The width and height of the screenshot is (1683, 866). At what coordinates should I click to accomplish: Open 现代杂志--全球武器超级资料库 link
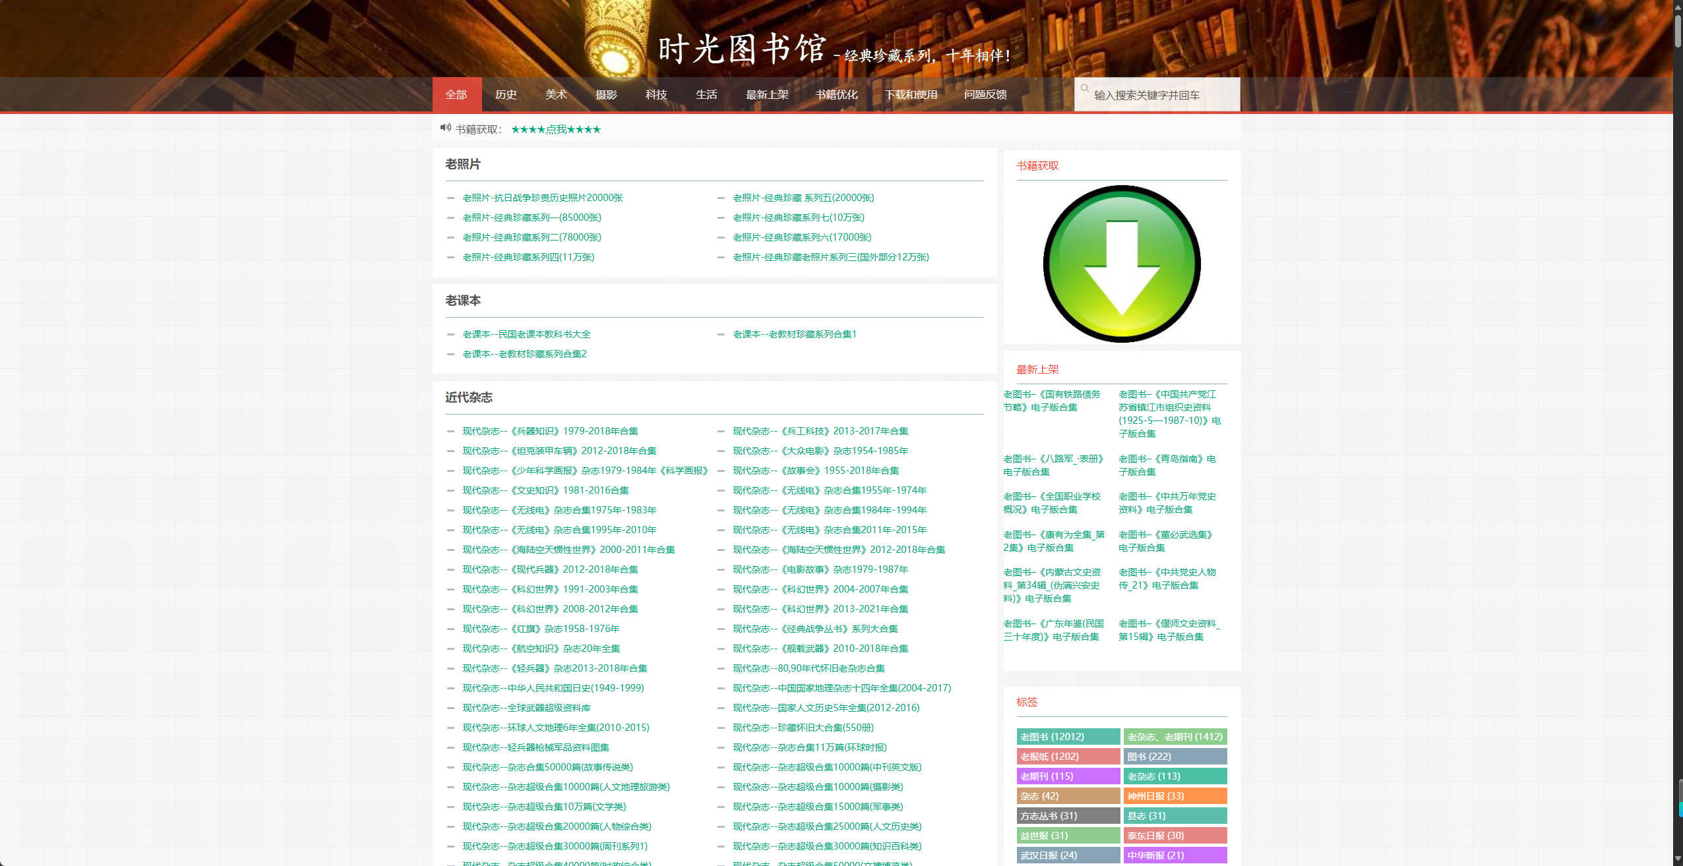point(526,708)
